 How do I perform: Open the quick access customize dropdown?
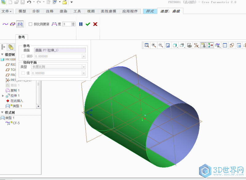72,2
